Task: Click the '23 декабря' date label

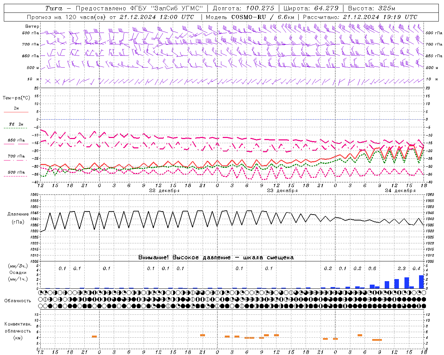Action: coord(282,191)
